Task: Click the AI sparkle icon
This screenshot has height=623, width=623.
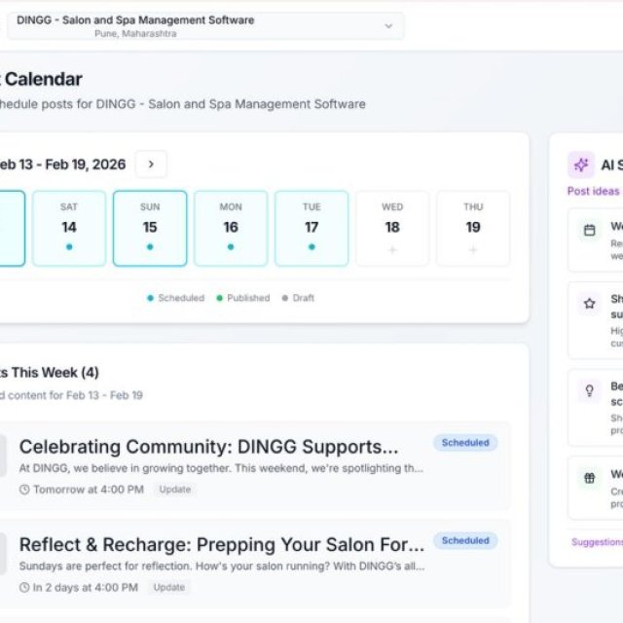Action: (x=581, y=165)
